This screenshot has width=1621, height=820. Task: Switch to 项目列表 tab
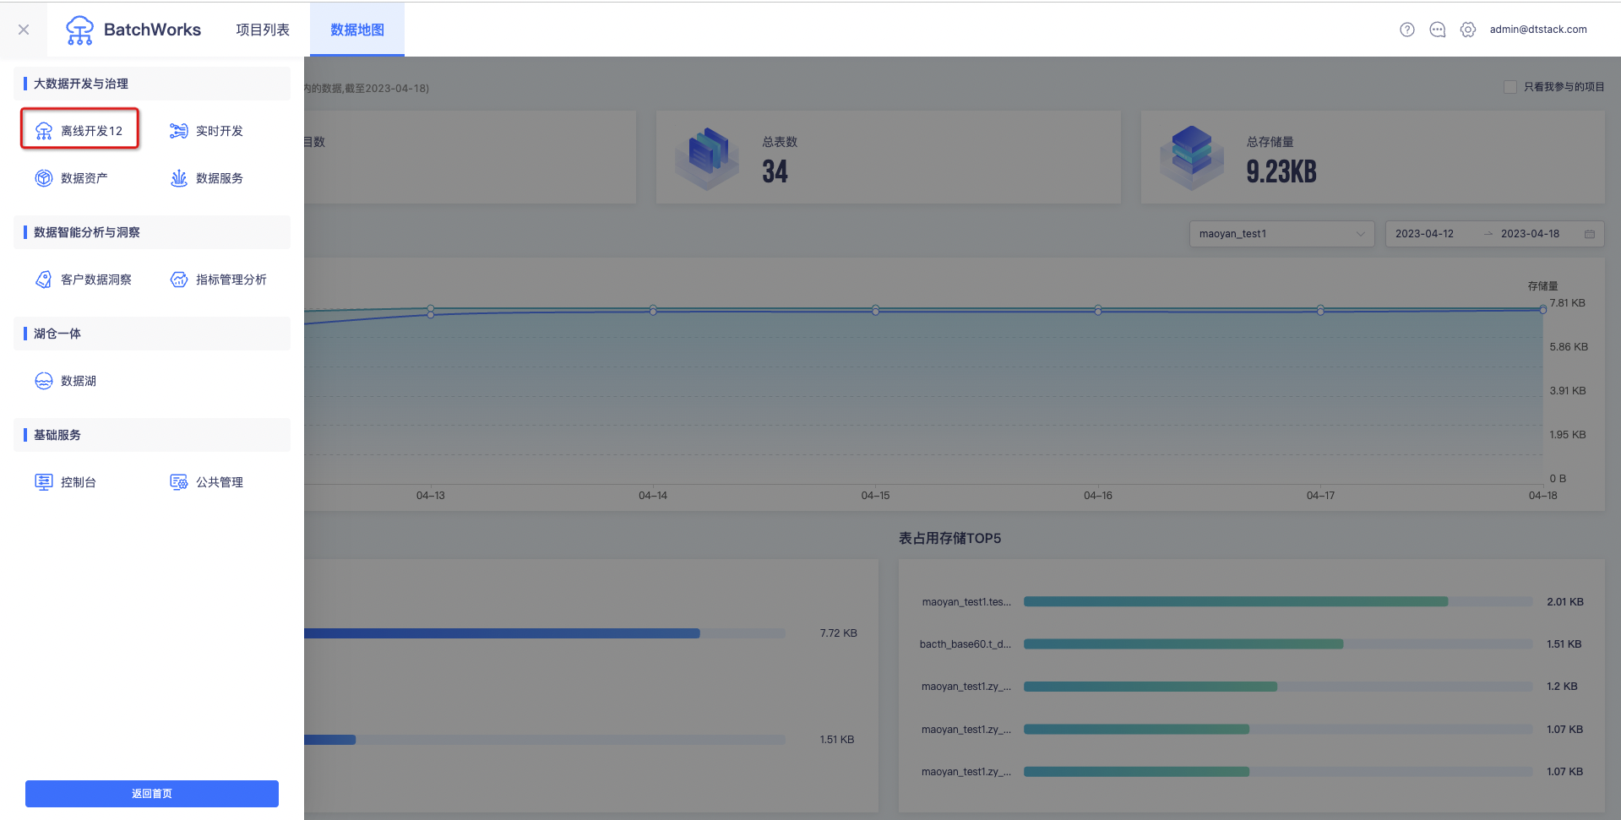263,30
